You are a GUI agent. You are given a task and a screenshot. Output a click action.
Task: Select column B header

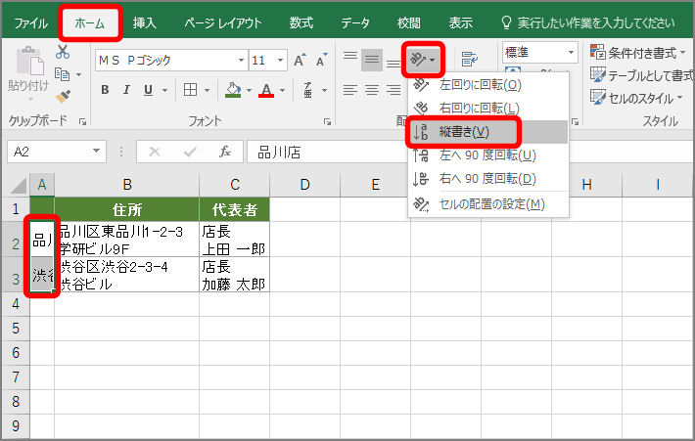[x=127, y=185]
